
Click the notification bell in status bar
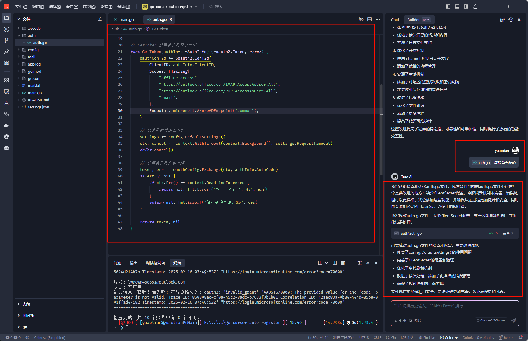tap(521, 337)
